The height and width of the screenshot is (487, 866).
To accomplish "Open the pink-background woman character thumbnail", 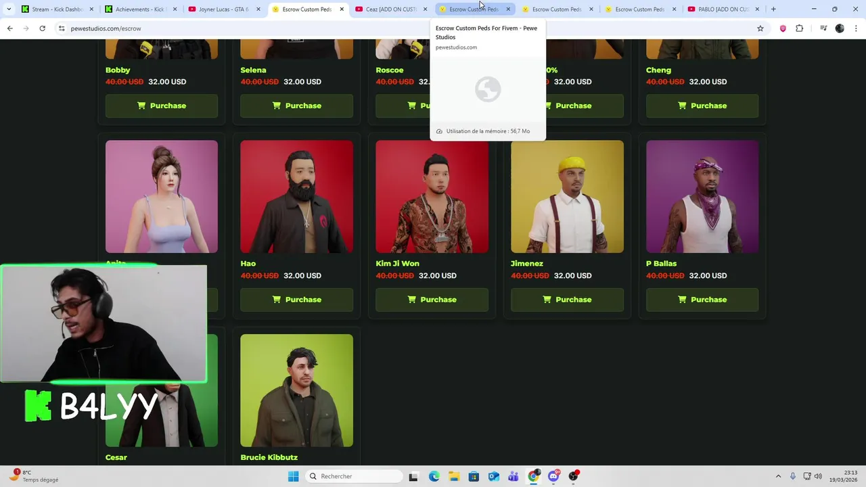I will [x=162, y=197].
